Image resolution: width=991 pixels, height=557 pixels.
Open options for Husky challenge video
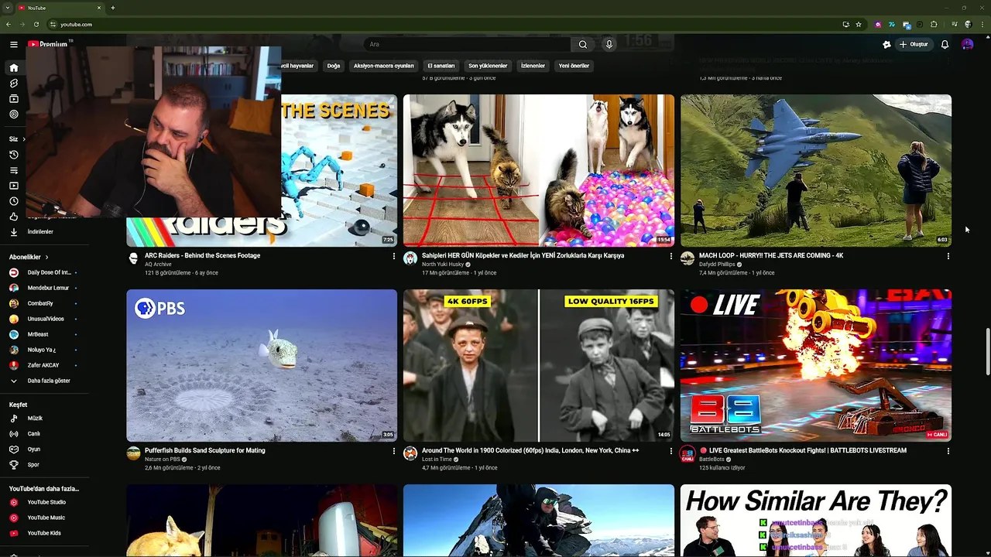tap(671, 256)
